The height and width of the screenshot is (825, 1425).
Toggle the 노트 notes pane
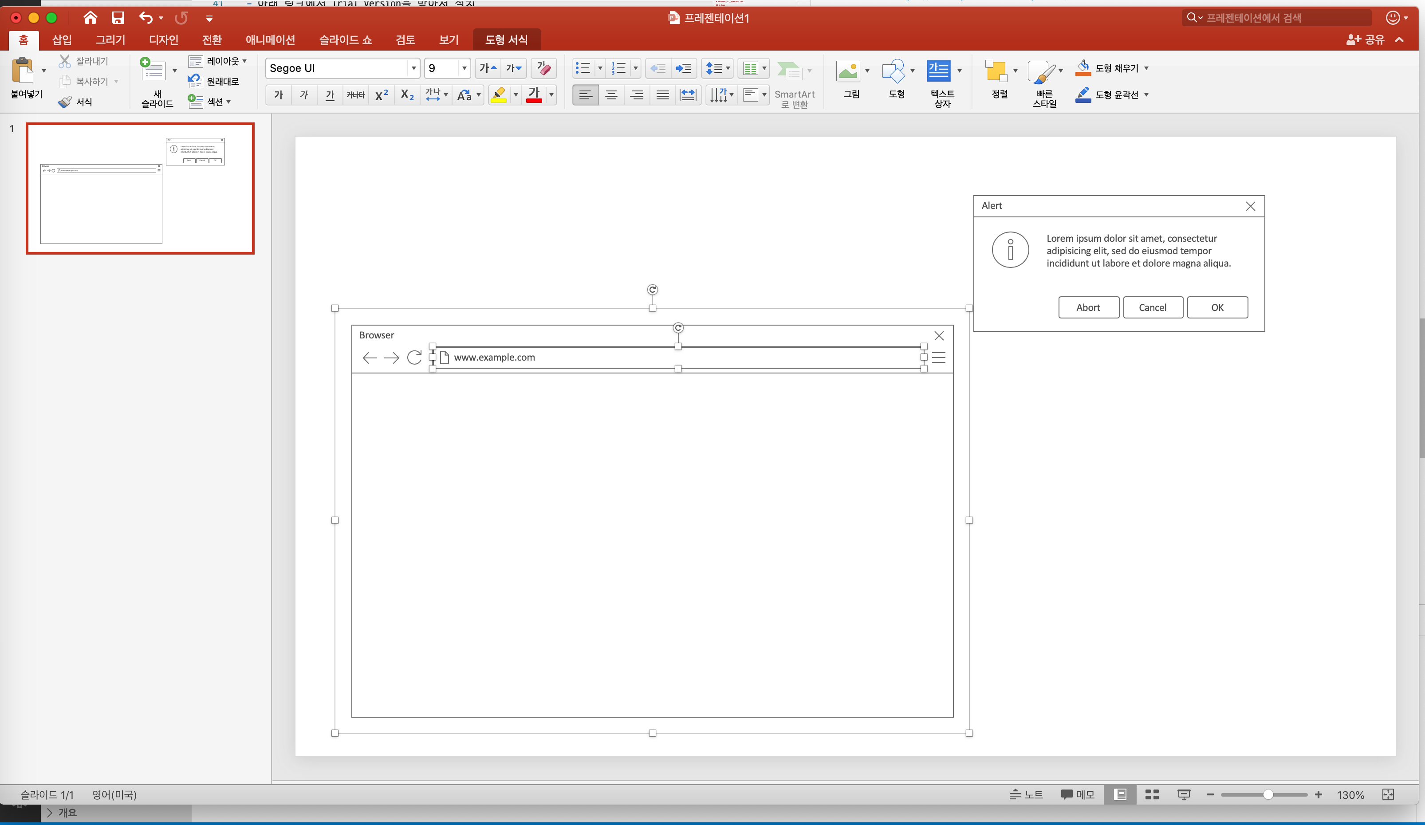coord(1026,794)
